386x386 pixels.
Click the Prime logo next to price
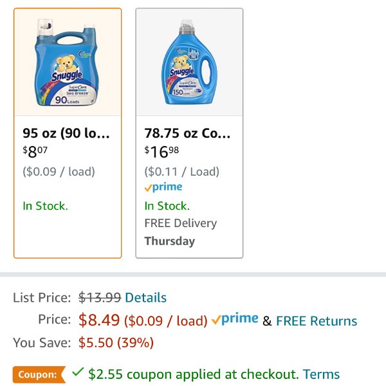tap(235, 319)
